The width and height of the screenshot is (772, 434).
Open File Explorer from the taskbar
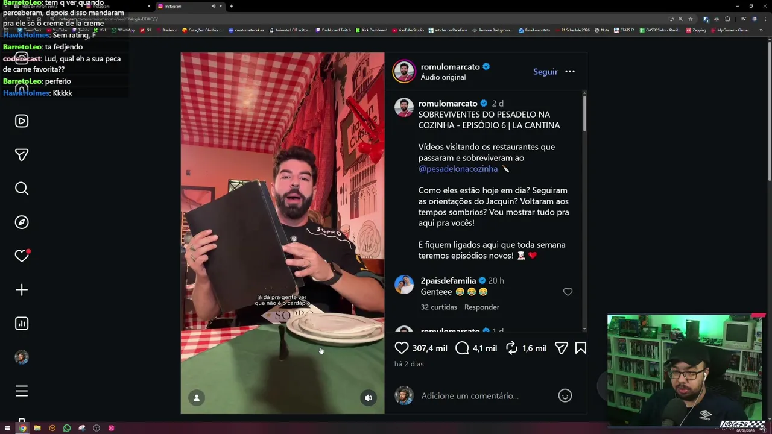(x=37, y=428)
